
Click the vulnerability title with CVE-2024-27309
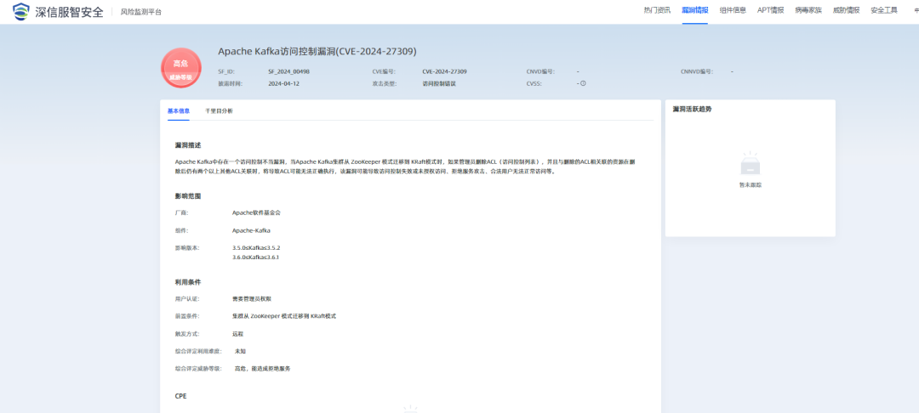[x=317, y=52]
